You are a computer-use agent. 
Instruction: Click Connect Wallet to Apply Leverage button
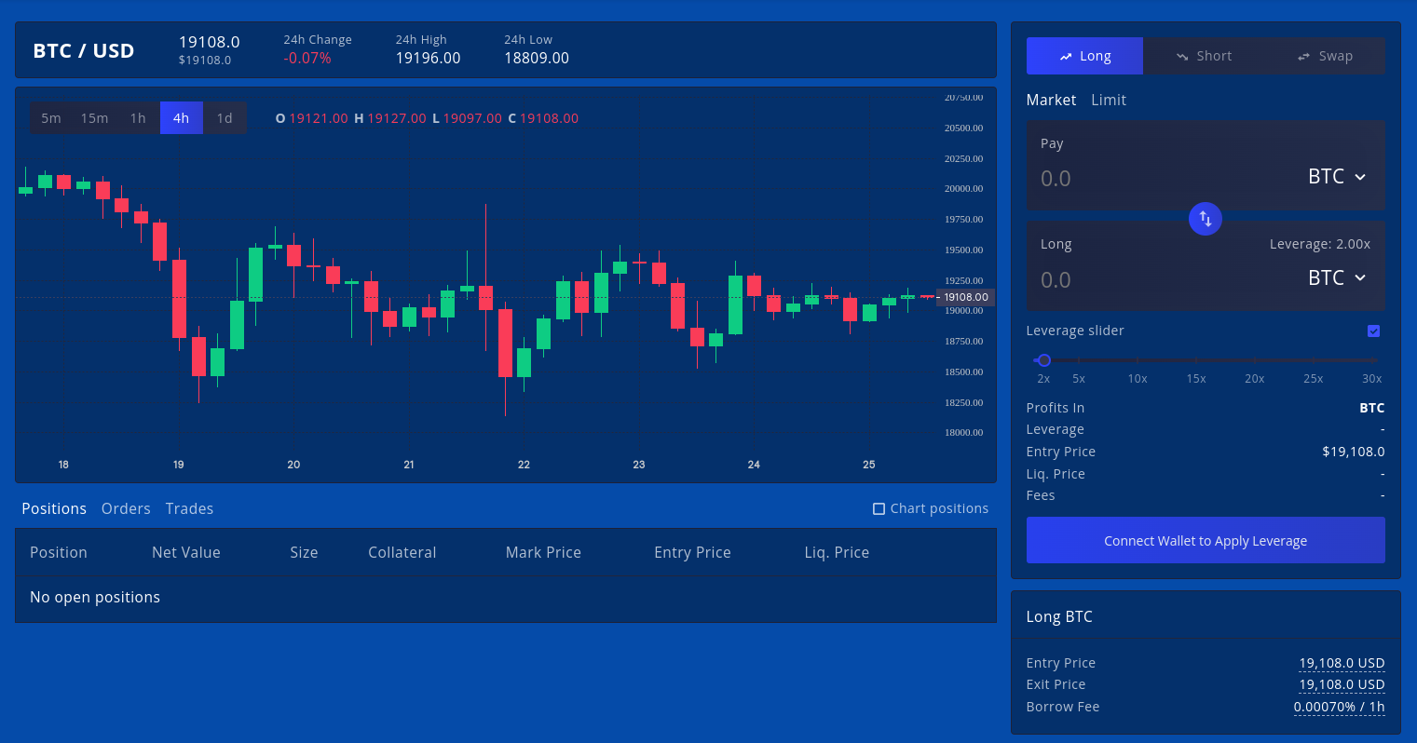coord(1206,541)
